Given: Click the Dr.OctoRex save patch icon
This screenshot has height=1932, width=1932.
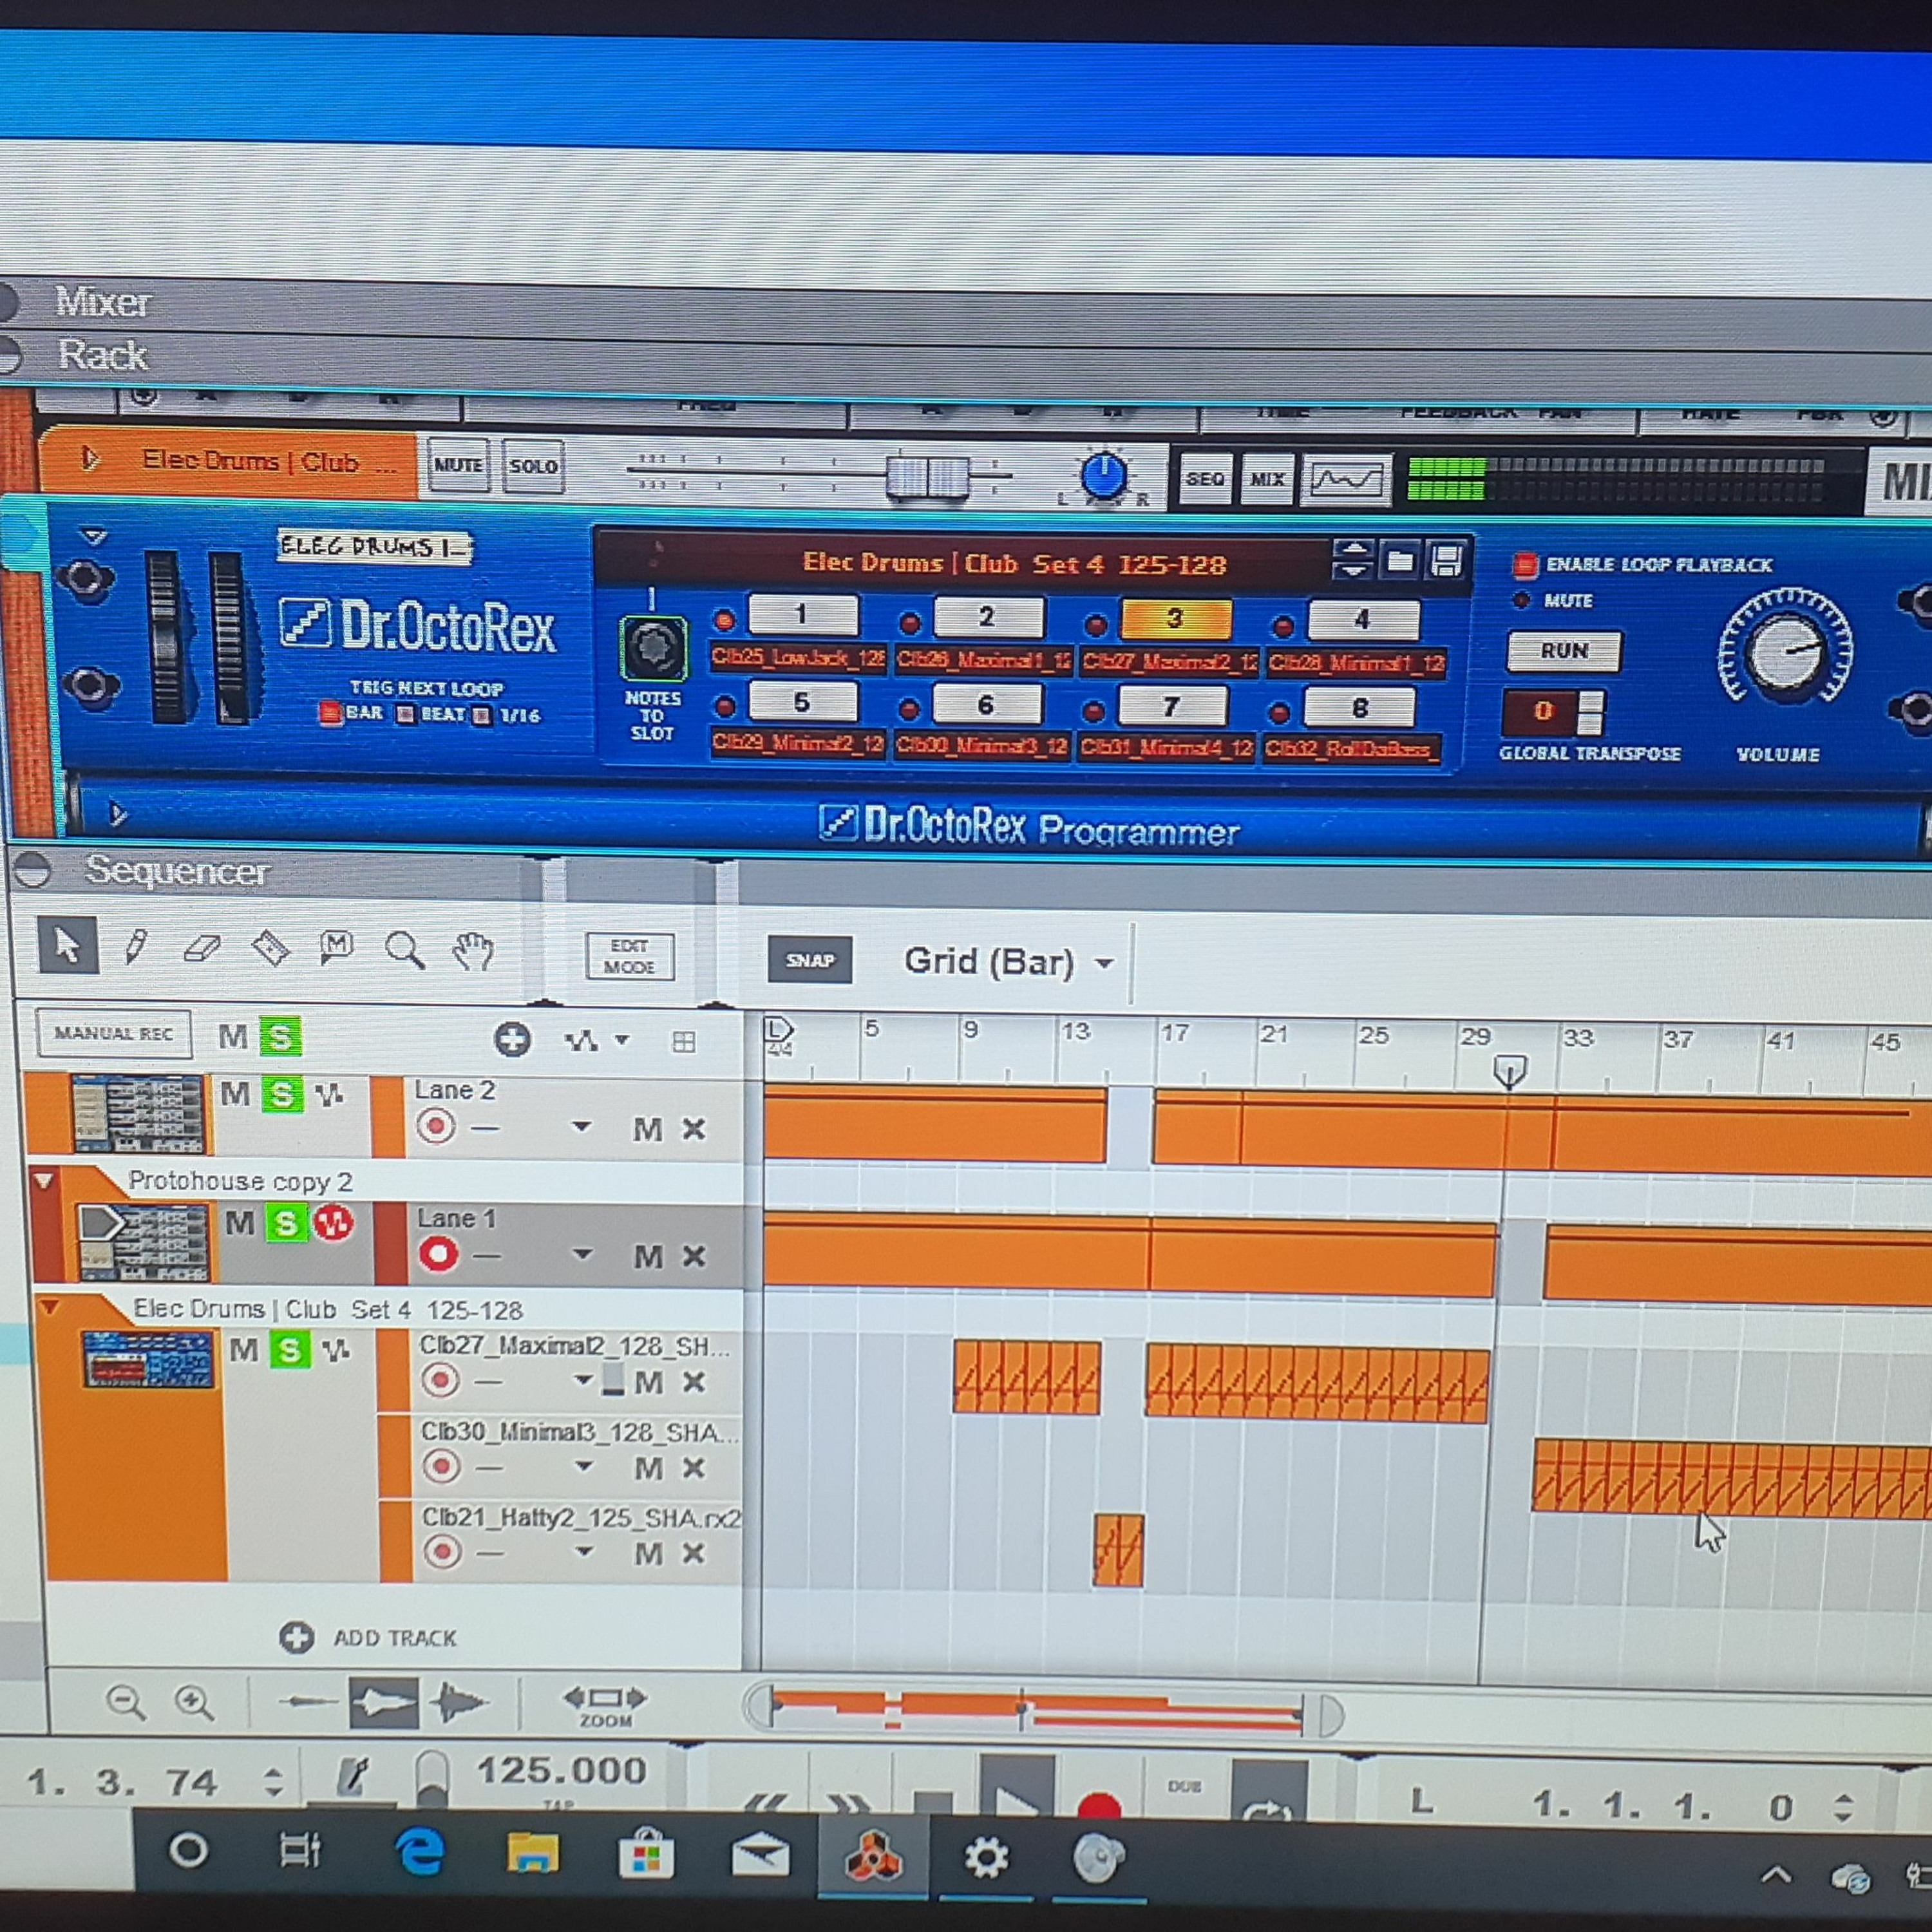Looking at the screenshot, I should (x=1446, y=561).
